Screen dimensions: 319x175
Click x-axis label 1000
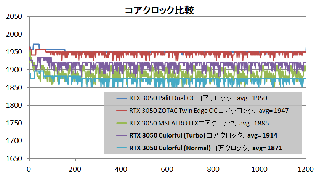click(x=260, y=169)
